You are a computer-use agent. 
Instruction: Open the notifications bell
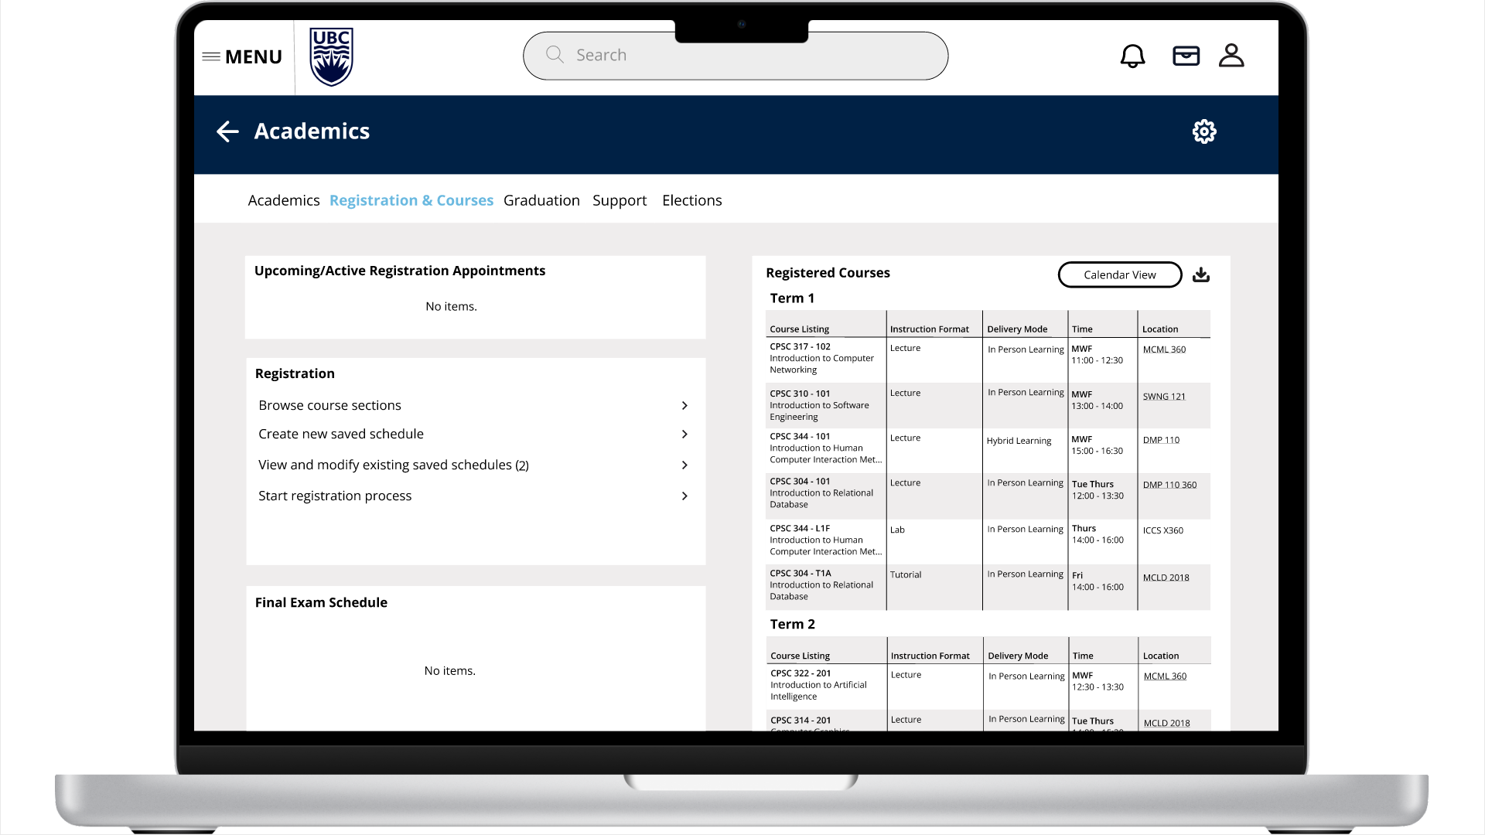[x=1132, y=56]
